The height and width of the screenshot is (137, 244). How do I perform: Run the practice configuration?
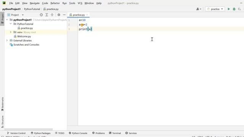click(x=229, y=9)
